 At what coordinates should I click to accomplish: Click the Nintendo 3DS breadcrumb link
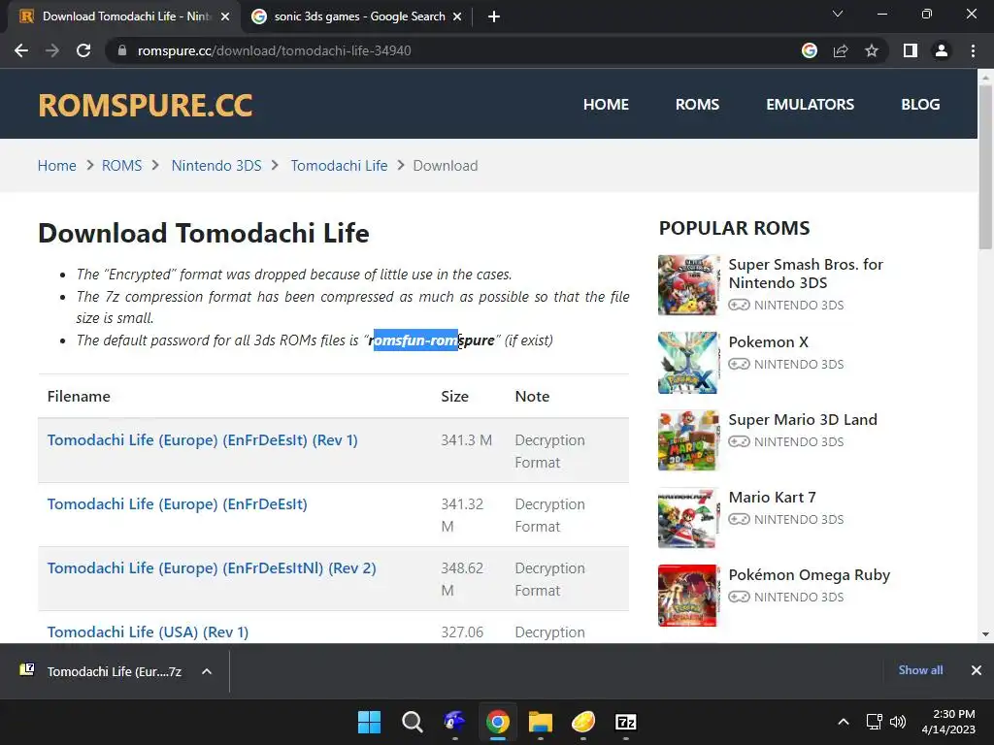point(216,166)
